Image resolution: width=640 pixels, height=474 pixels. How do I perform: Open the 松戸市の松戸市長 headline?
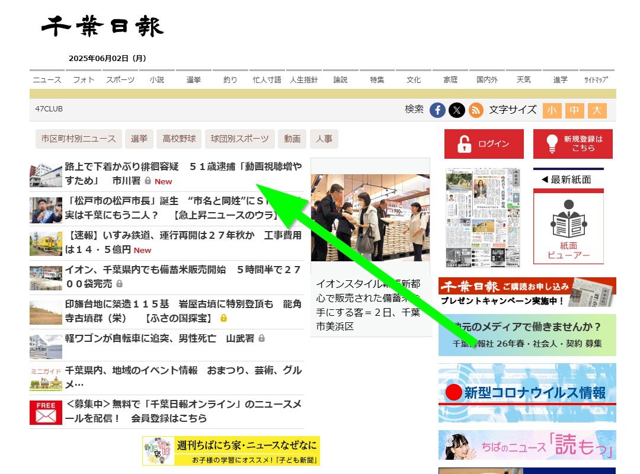[184, 208]
